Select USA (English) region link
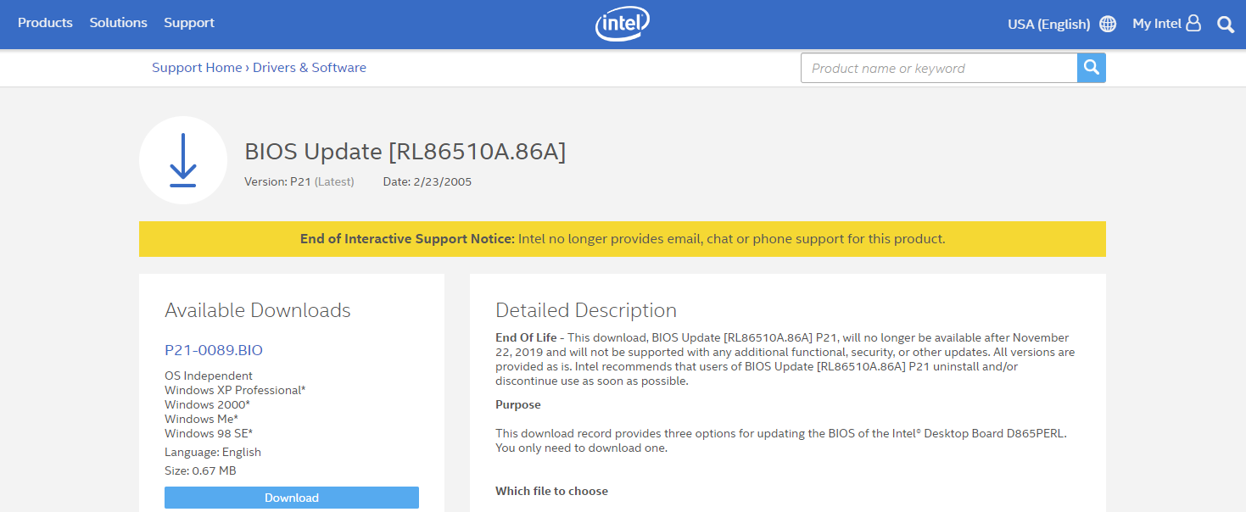Image resolution: width=1246 pixels, height=512 pixels. click(x=1048, y=24)
